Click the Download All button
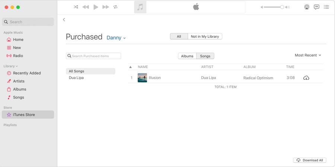Image resolution: width=335 pixels, height=167 pixels. pos(310,160)
